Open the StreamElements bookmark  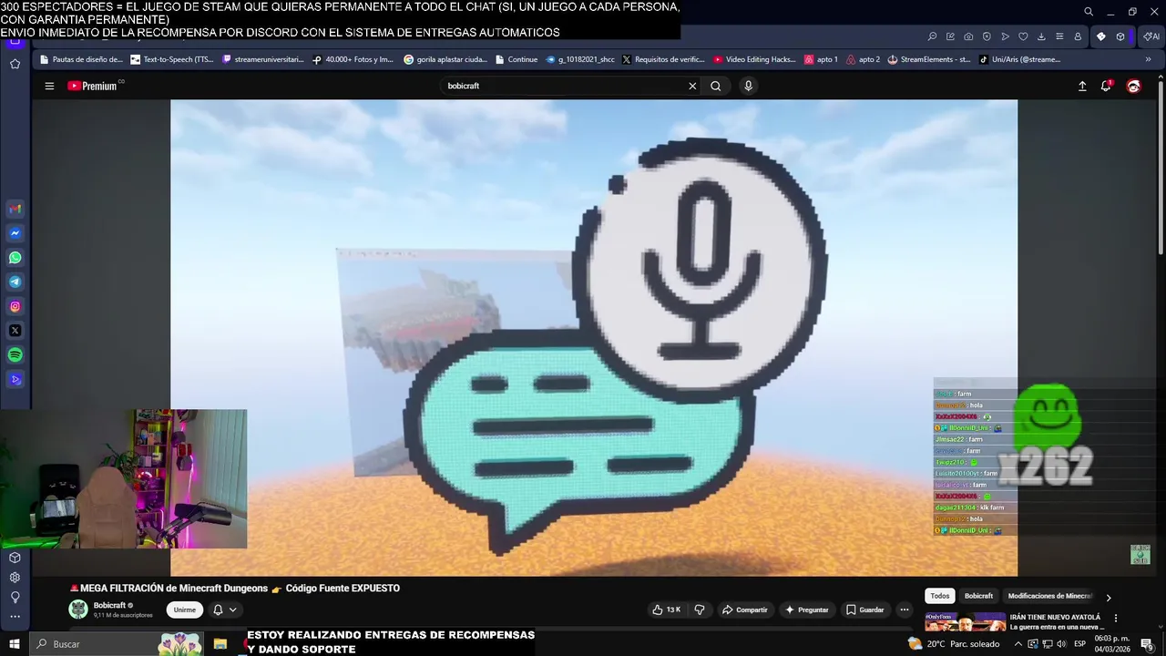tap(929, 59)
